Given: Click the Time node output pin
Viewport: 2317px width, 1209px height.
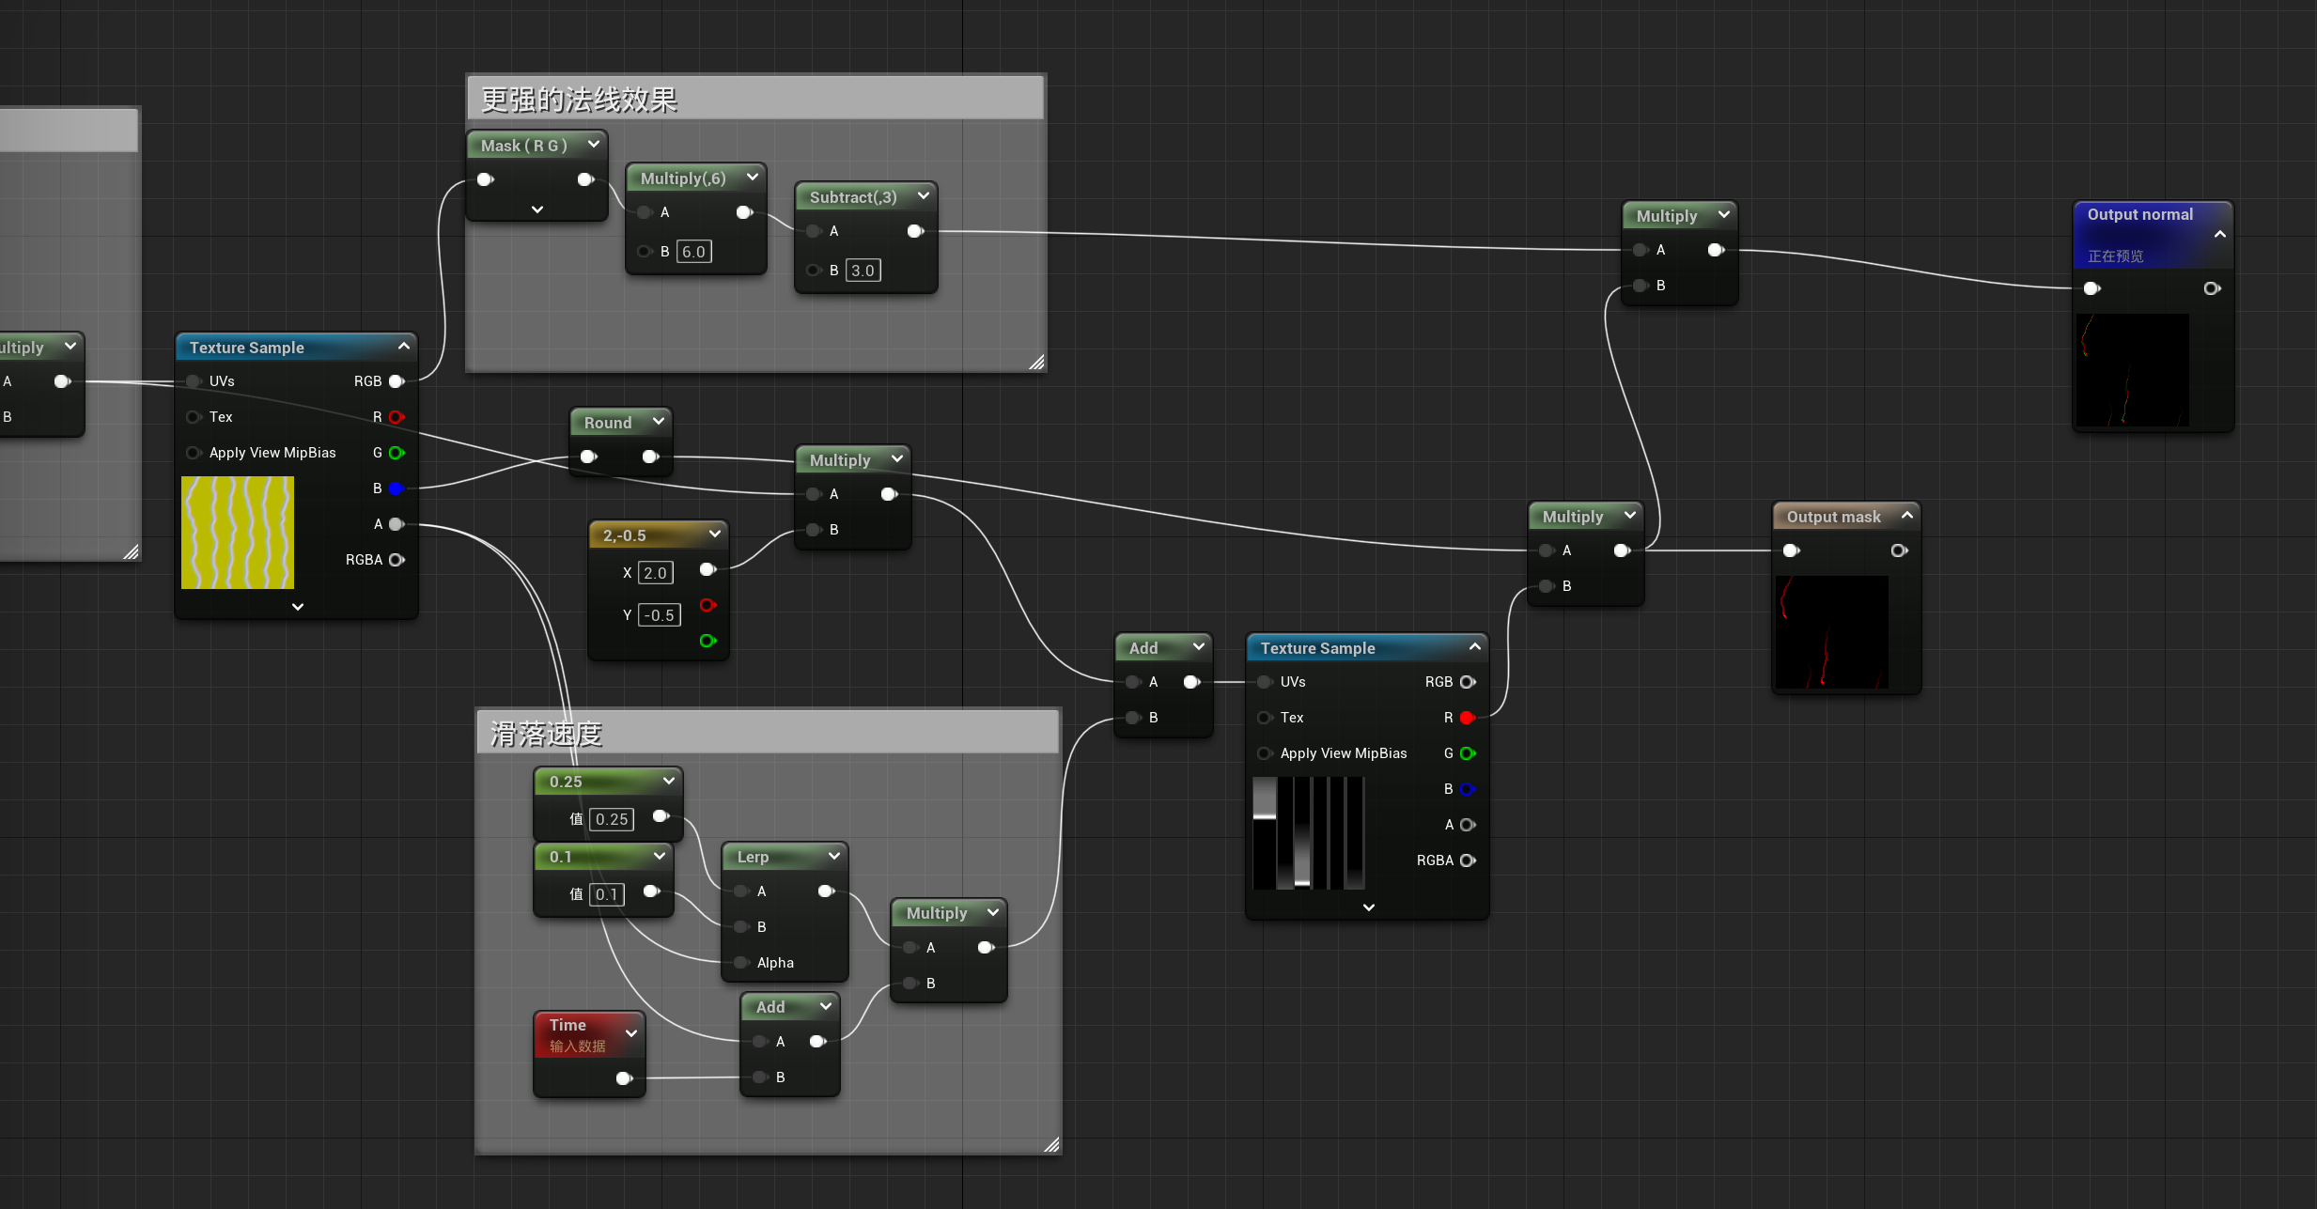Looking at the screenshot, I should pos(623,1078).
